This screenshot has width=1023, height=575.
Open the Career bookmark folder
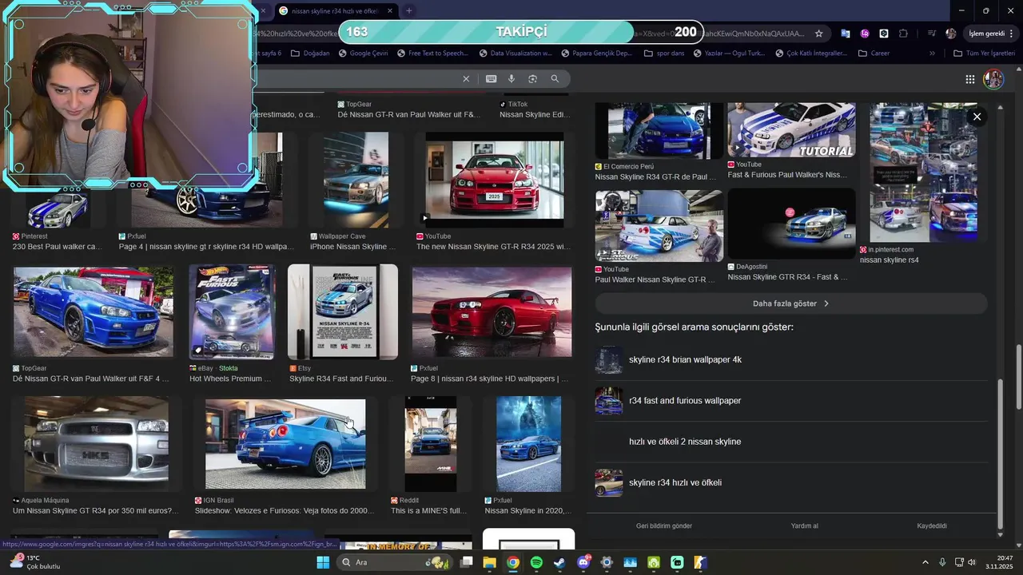pyautogui.click(x=874, y=54)
